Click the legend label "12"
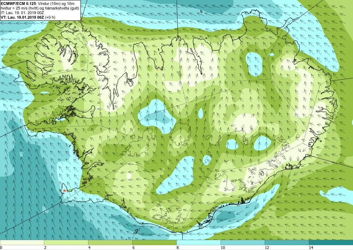 pos(267,248)
